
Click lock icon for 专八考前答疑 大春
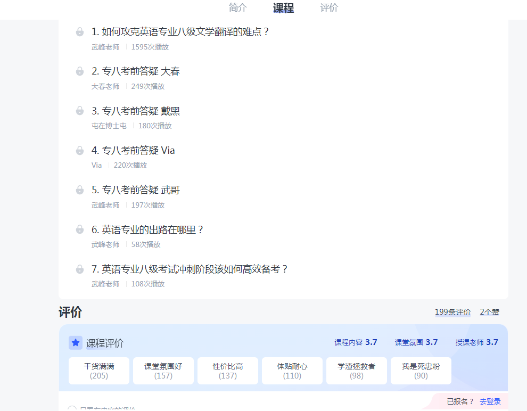pos(80,71)
